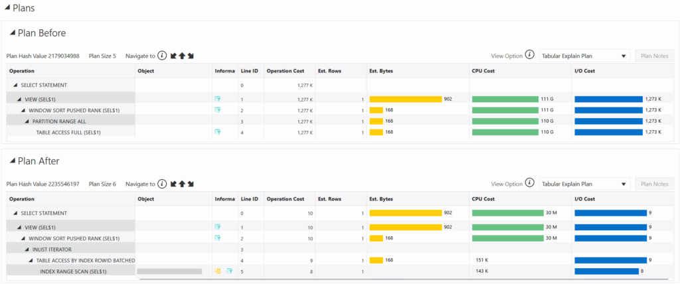Click information icon for TABLE ACCESS FULL row
The width and height of the screenshot is (680, 284).
(218, 132)
